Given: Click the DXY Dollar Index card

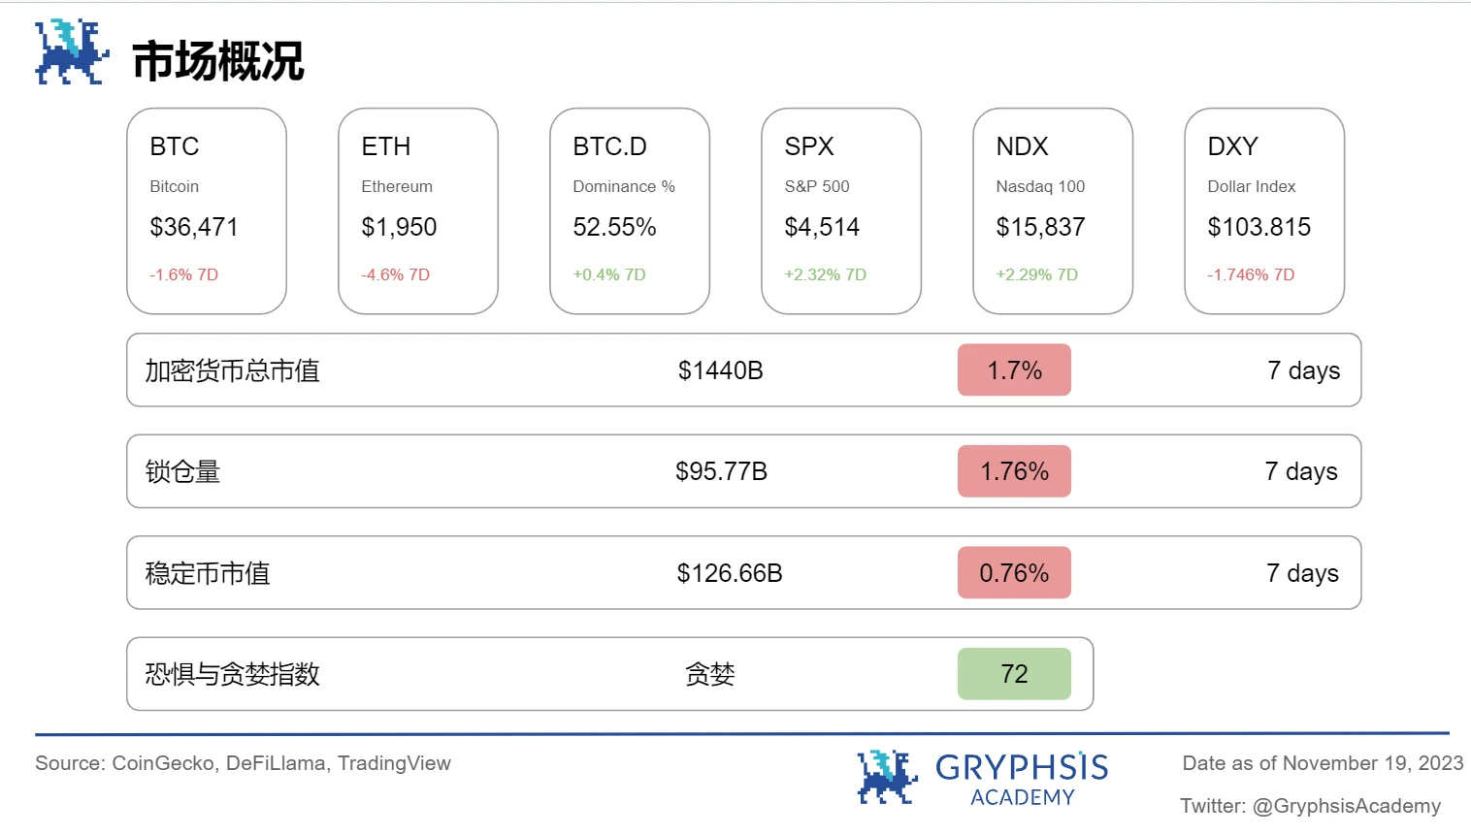Looking at the screenshot, I should [x=1264, y=211].
